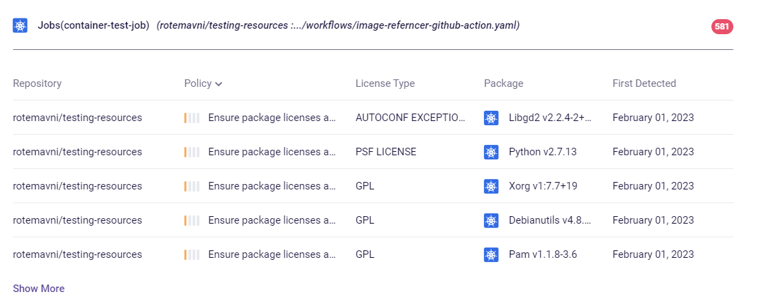Click the Kubernetes icon next to Xorg package

(x=491, y=186)
